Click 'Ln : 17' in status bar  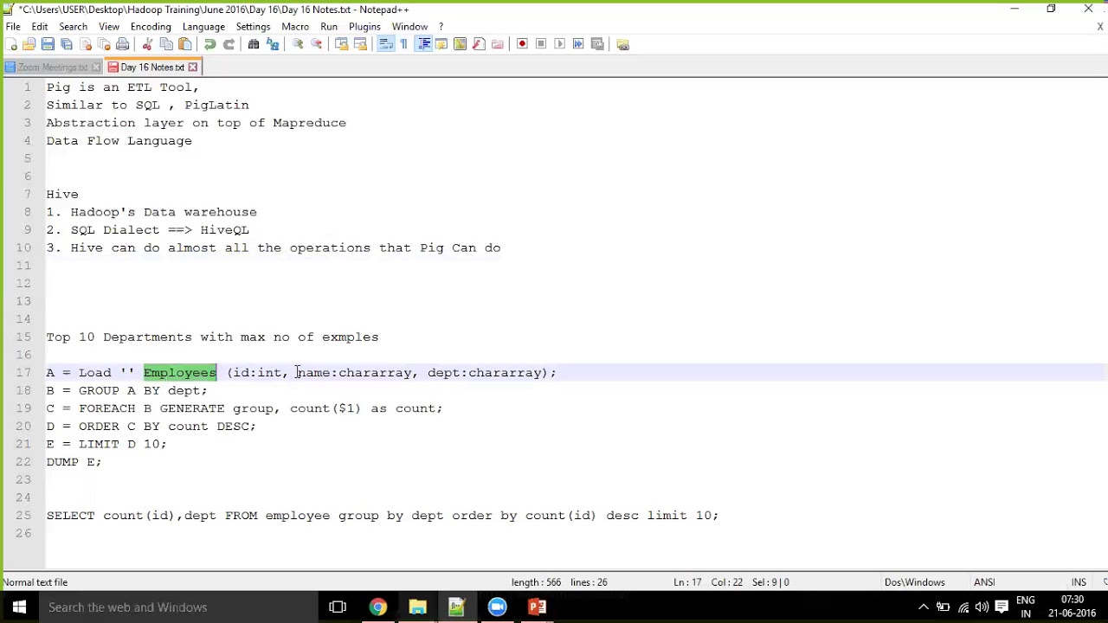688,582
